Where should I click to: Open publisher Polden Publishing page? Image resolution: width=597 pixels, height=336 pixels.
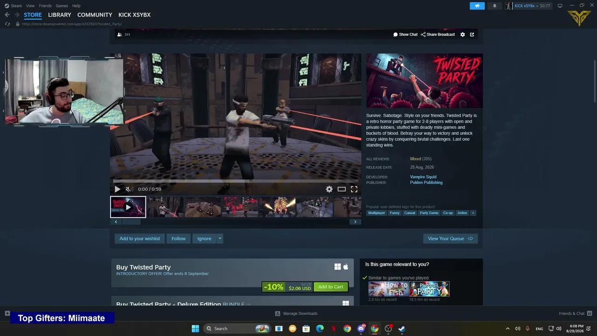point(426,182)
